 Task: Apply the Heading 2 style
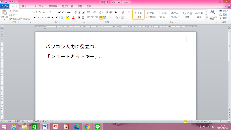(x=175, y=14)
